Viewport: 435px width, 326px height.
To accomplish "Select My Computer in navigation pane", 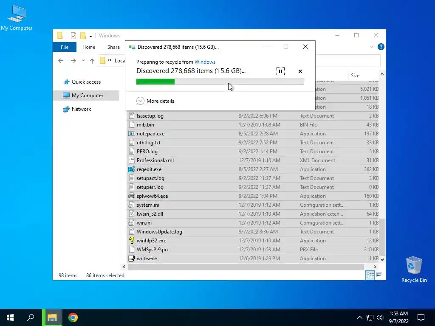I will pyautogui.click(x=86, y=96).
